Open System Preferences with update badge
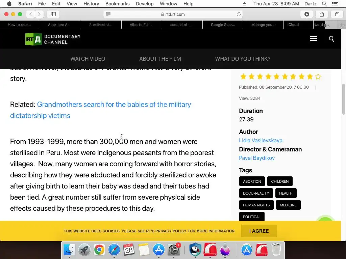This screenshot has width=346, height=259. (x=174, y=250)
